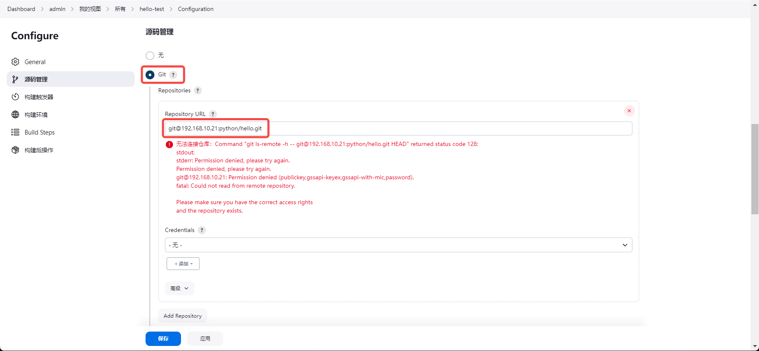Go to 源码管理 section in sidebar
Image resolution: width=759 pixels, height=351 pixels.
click(70, 79)
